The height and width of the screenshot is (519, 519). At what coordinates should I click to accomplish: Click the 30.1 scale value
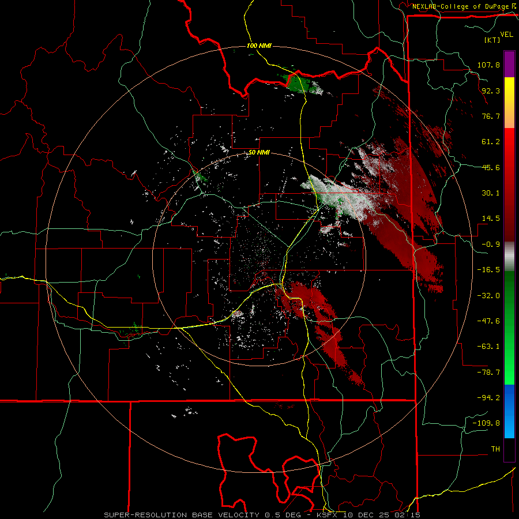click(x=491, y=193)
